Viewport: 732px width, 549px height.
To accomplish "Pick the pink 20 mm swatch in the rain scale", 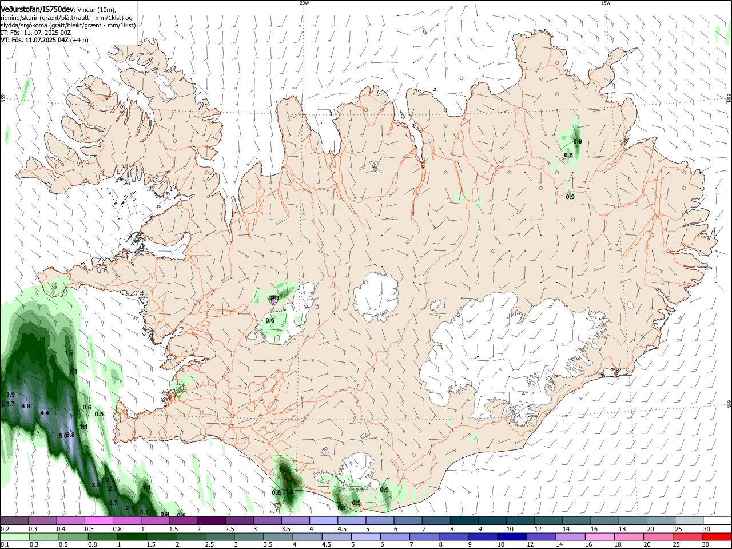I will coord(658,536).
